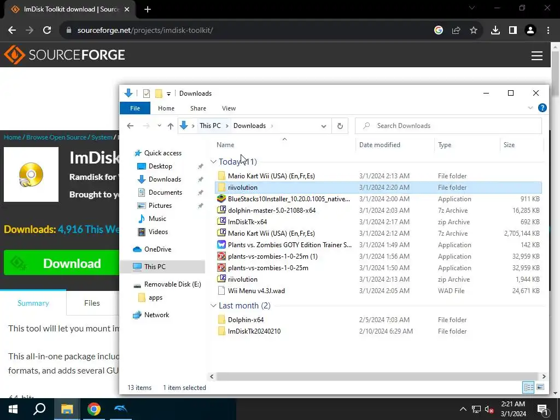Image resolution: width=560 pixels, height=420 pixels.
Task: Open the Home ribbon tab
Action: click(166, 108)
